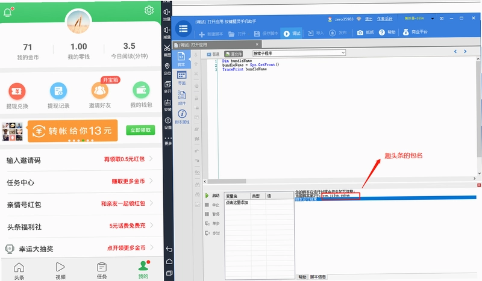
Task: Switch to 源文件 source view
Action: pos(233,54)
